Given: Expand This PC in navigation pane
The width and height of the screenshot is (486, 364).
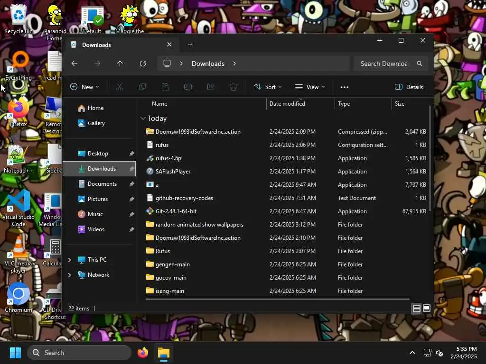Looking at the screenshot, I should coord(70,260).
